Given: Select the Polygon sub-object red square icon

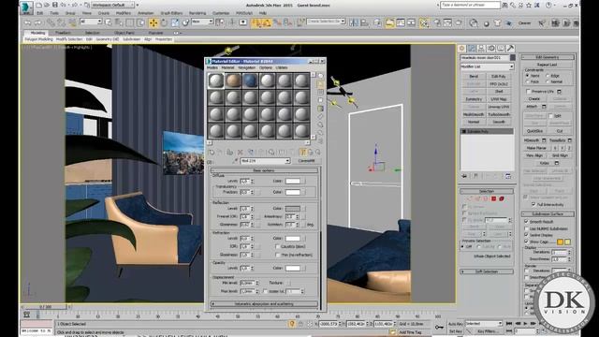Looking at the screenshot, I should point(493,198).
